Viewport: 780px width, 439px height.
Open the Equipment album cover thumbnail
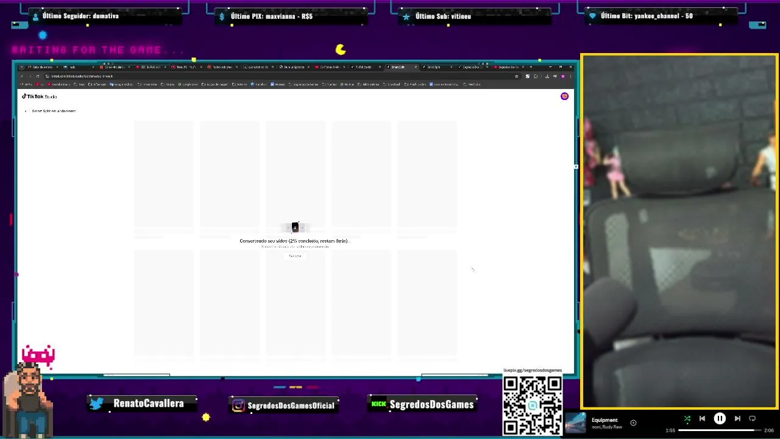575,423
